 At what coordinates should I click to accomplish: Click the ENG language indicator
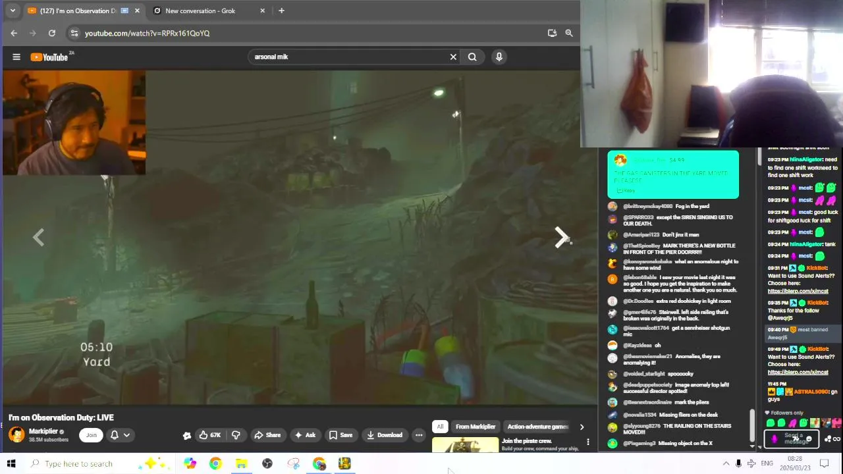(767, 464)
